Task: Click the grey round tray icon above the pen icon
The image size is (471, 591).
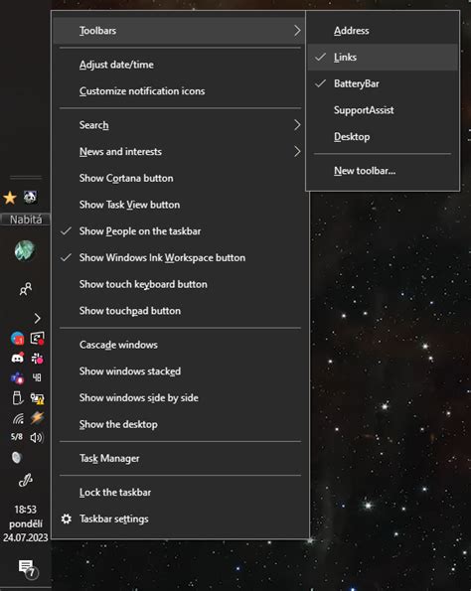Action: pos(17,458)
